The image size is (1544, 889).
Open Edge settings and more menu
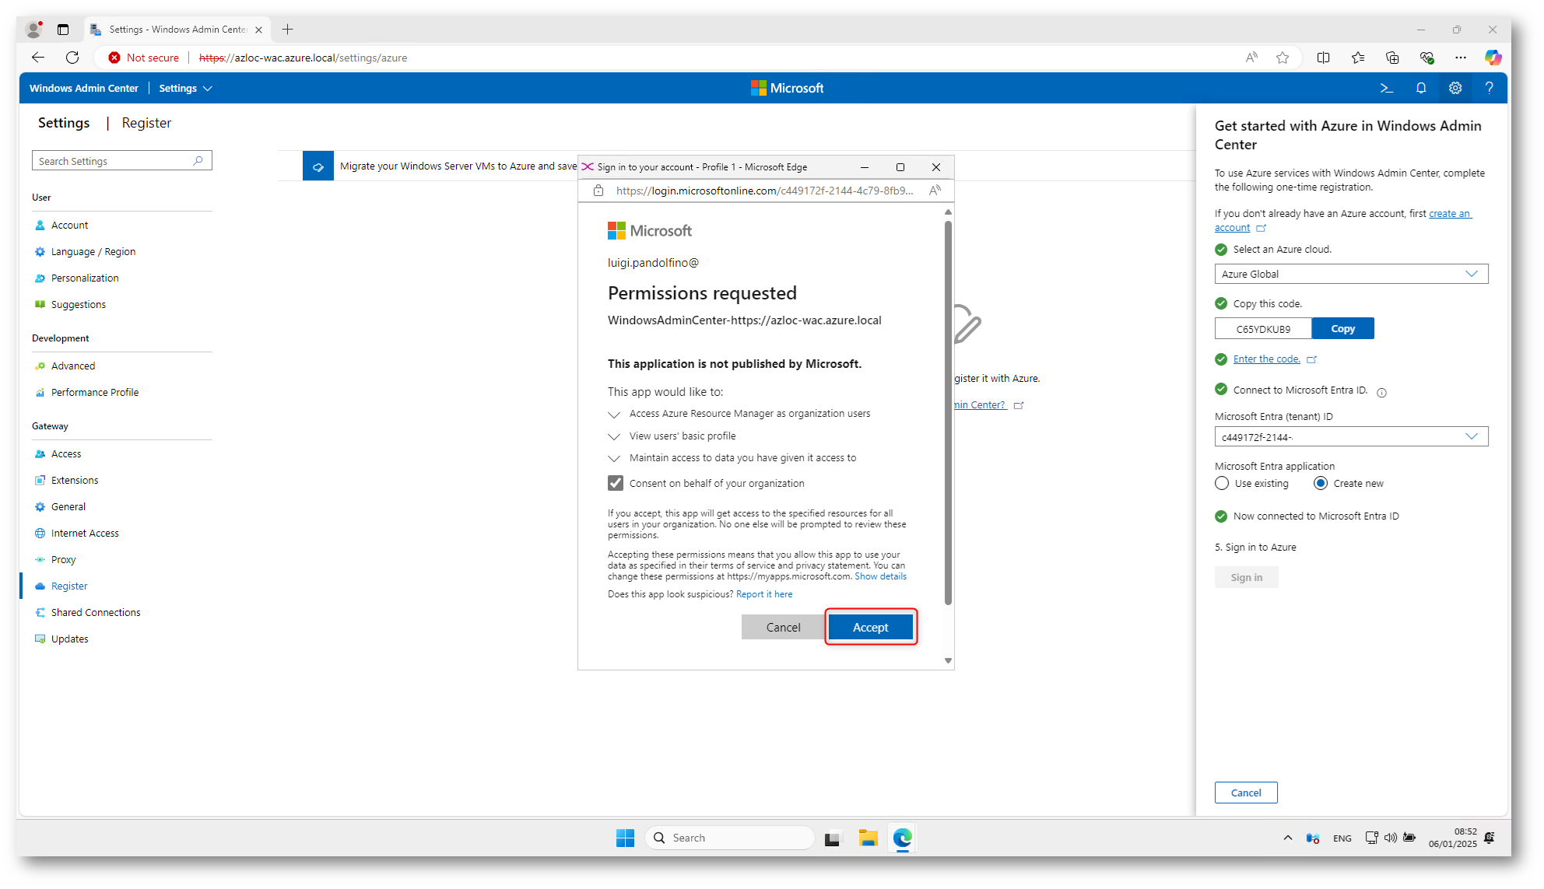(x=1461, y=58)
